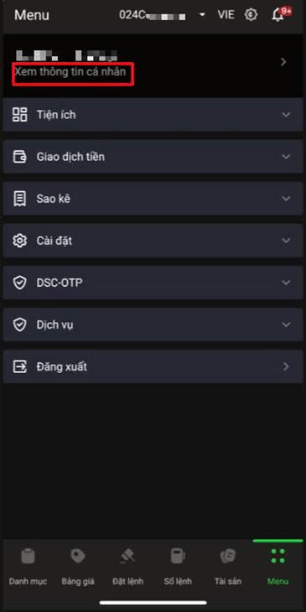306x612 pixels.
Task: Open account number dropdown arrow
Action: pos(202,15)
